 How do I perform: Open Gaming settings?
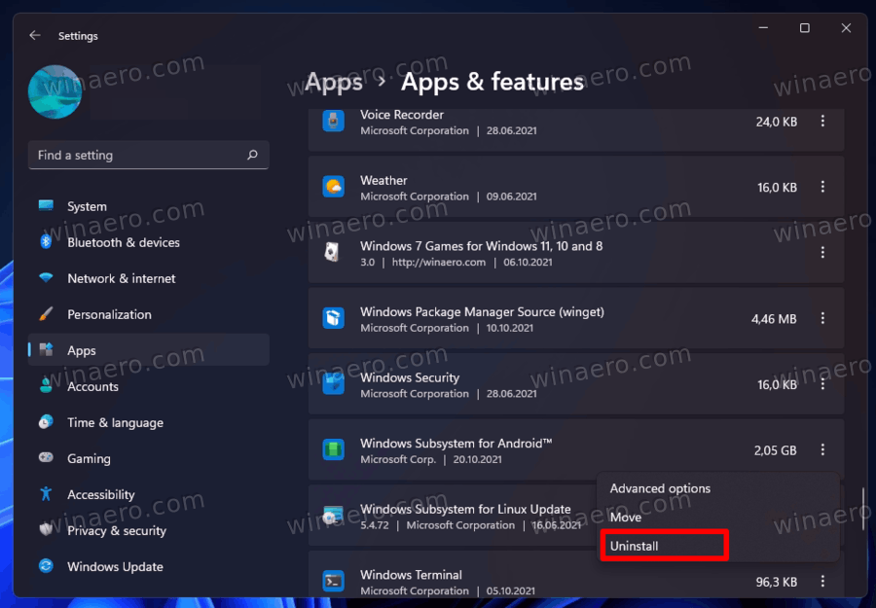click(149, 458)
